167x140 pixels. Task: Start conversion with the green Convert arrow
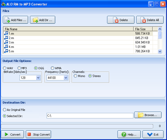(13, 135)
